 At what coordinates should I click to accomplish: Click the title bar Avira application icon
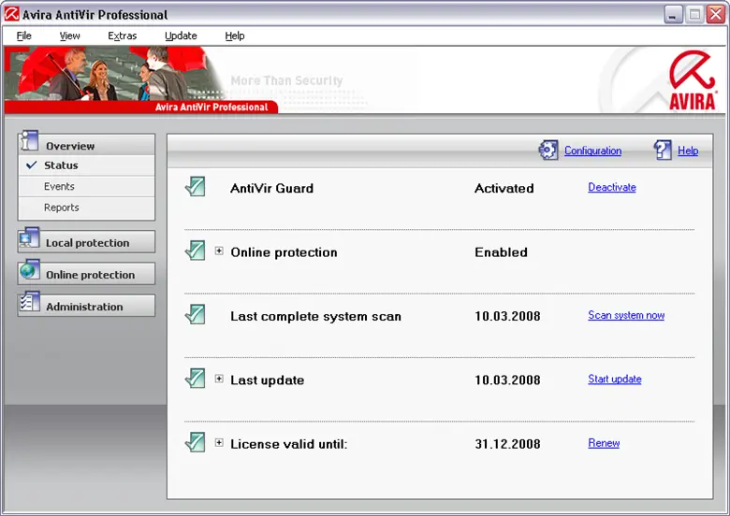pyautogui.click(x=12, y=14)
